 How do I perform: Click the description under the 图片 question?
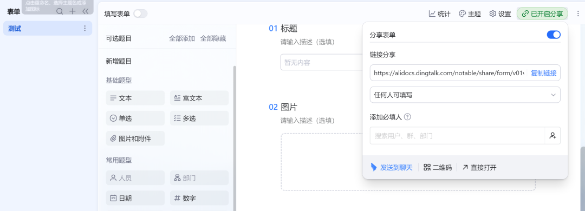tap(308, 121)
